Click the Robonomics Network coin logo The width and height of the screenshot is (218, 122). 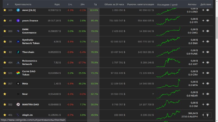click(18, 62)
